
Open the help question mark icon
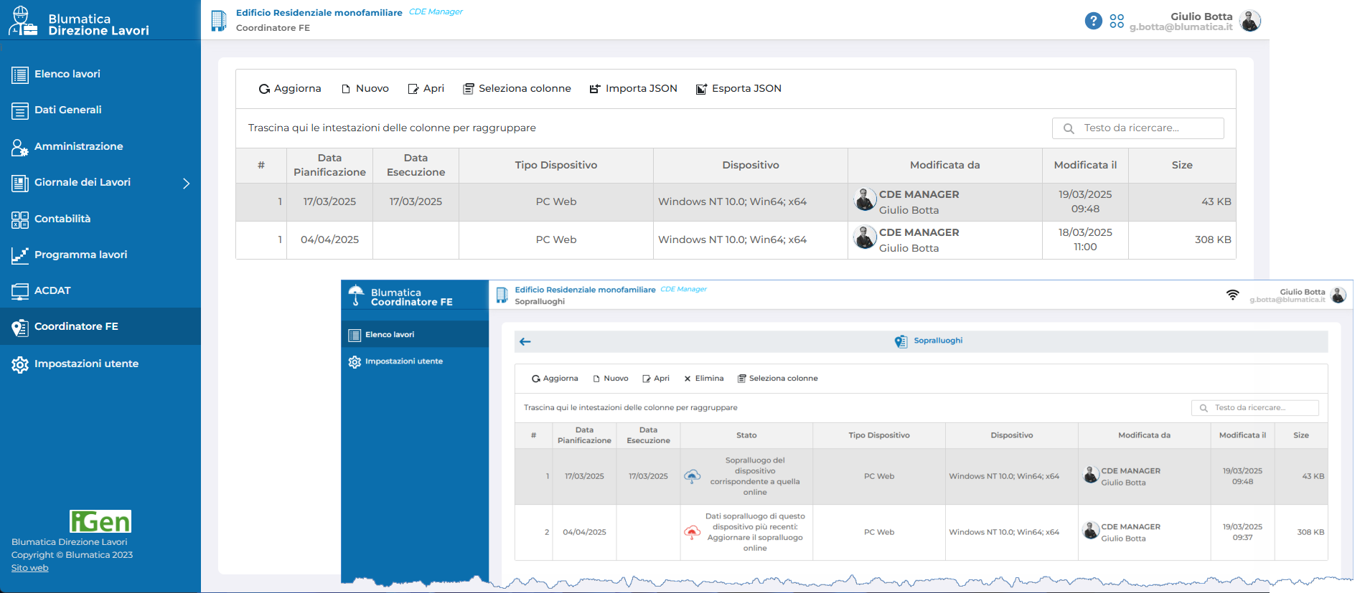(x=1093, y=21)
